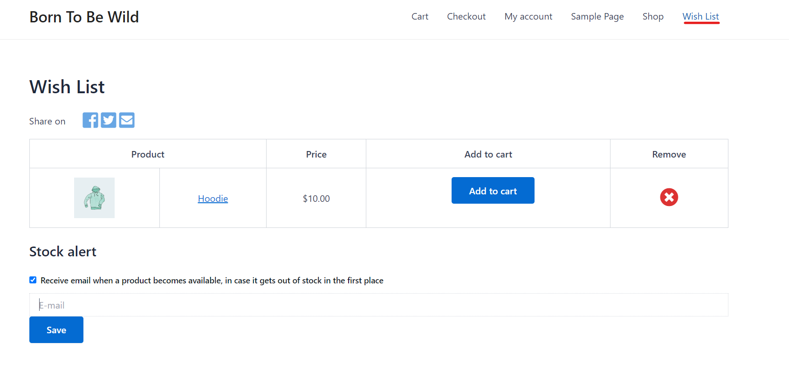Navigate to Sample Page
This screenshot has height=371, width=789.
(597, 17)
